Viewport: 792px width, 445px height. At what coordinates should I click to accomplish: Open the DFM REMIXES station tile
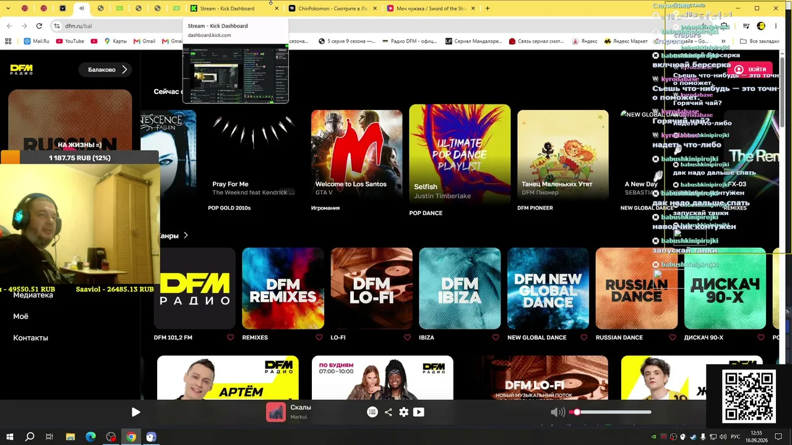[x=283, y=289]
